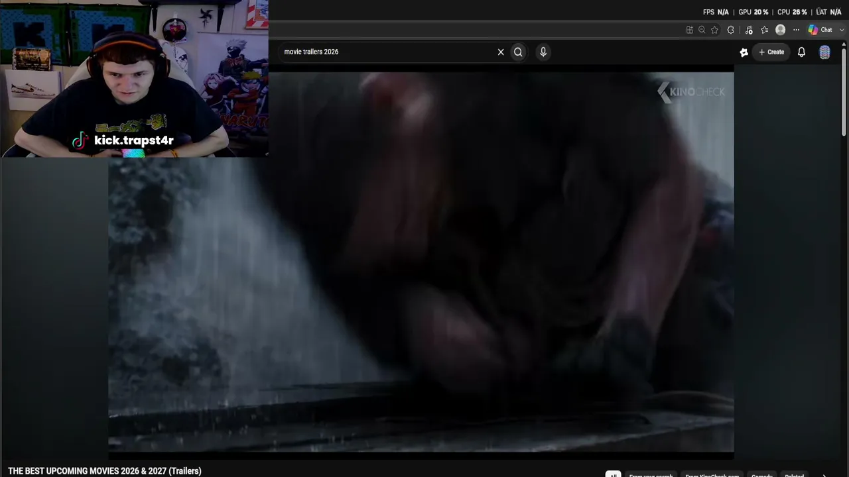This screenshot has height=477, width=849.
Task: Click the video title 'THE BEST UPCOMING MOVIES 2026 & 2027 (Trailers)'
Action: click(105, 471)
